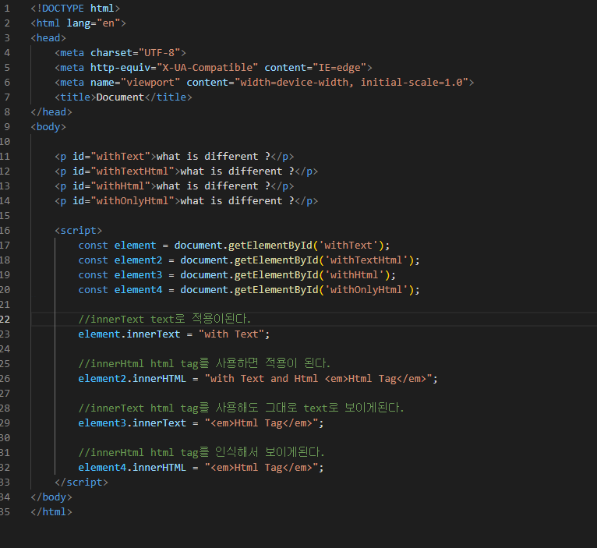Click the lang="en" attribute in html tag
597x548 pixels.
94,23
